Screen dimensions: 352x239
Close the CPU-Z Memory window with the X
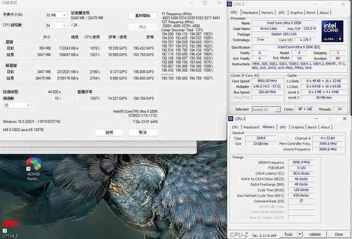[x=344, y=118]
